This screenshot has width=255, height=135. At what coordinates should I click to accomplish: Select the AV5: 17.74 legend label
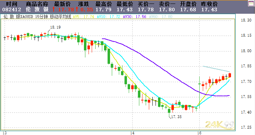point(84,17)
